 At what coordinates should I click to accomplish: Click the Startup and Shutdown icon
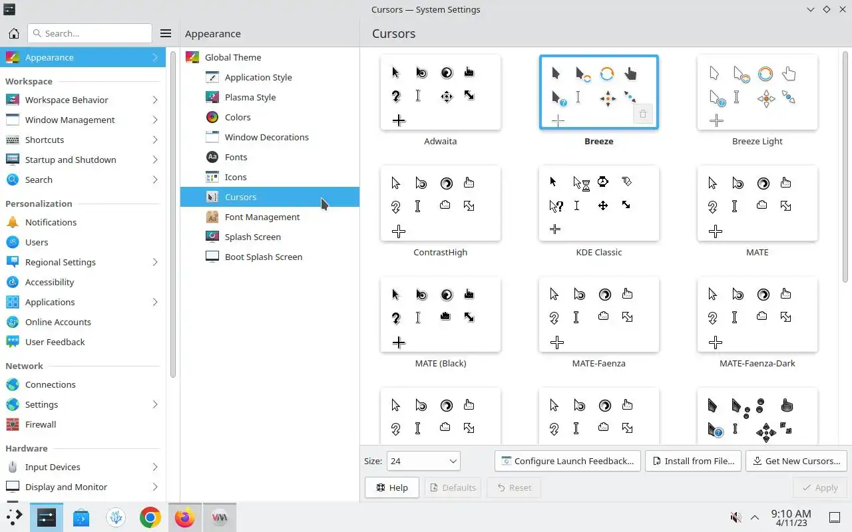point(13,160)
